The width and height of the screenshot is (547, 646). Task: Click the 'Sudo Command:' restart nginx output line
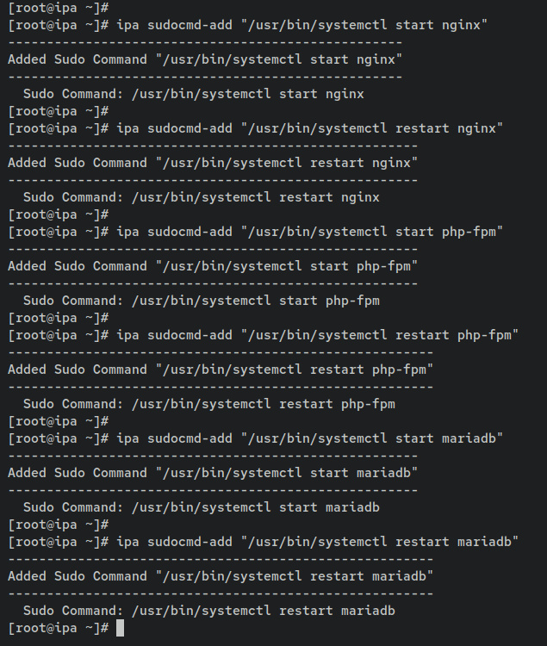point(202,197)
